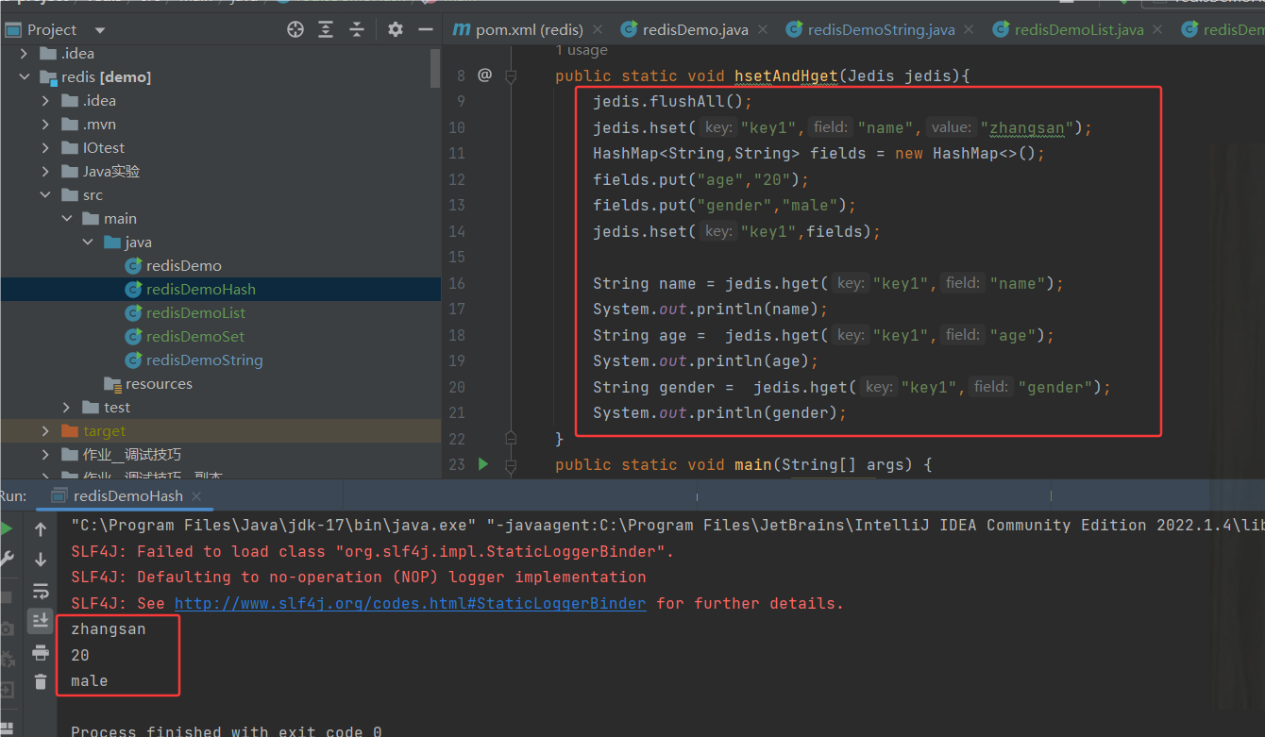The width and height of the screenshot is (1265, 737).
Task: Click 'zhangsan' in console output
Action: [x=109, y=629]
